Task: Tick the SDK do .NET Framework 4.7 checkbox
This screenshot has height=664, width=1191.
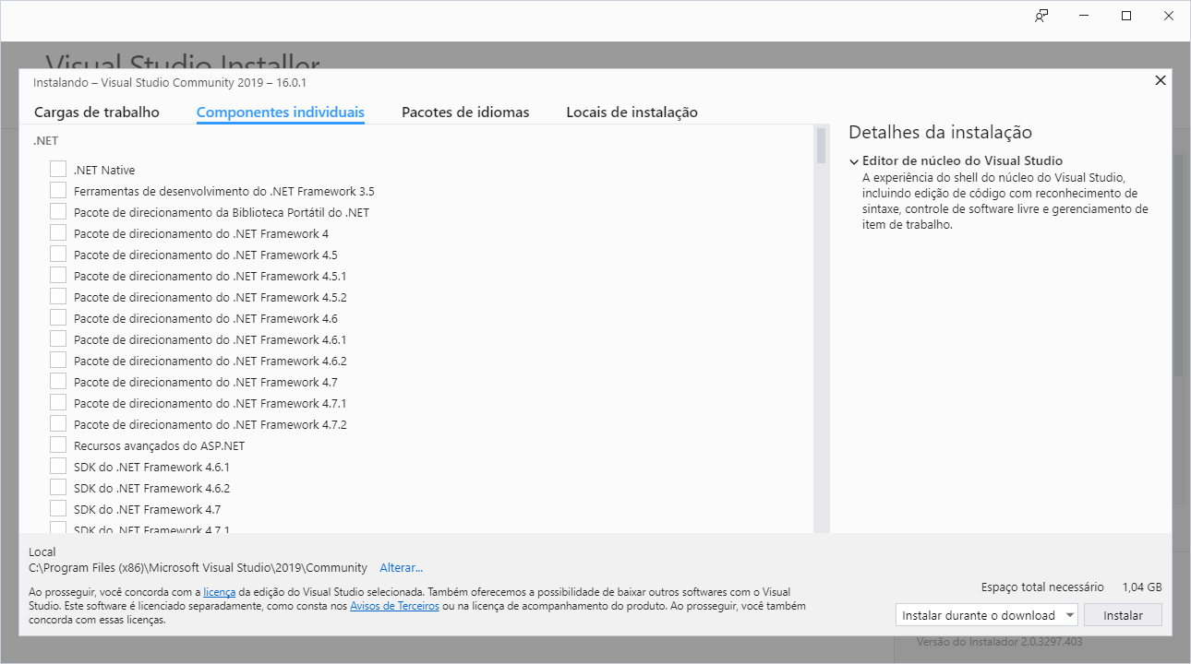Action: tap(58, 508)
